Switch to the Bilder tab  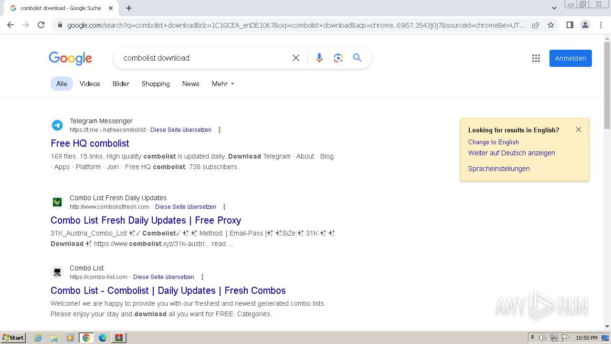click(x=121, y=84)
